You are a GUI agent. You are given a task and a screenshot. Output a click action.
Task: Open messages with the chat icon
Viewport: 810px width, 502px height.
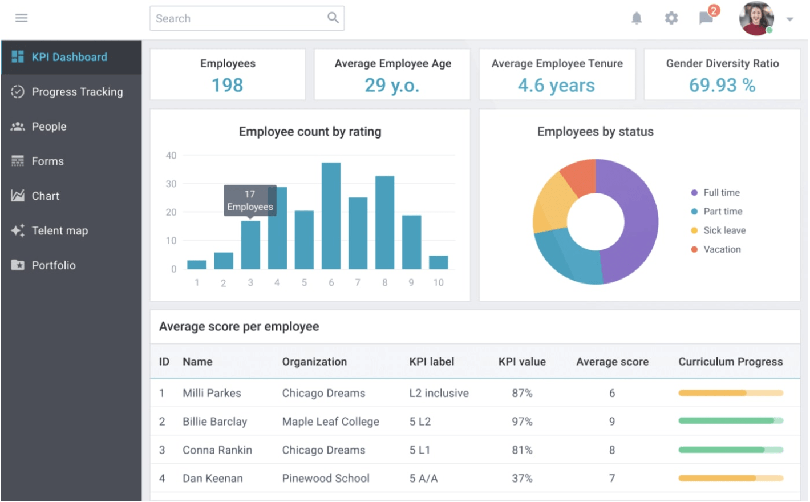tap(706, 18)
